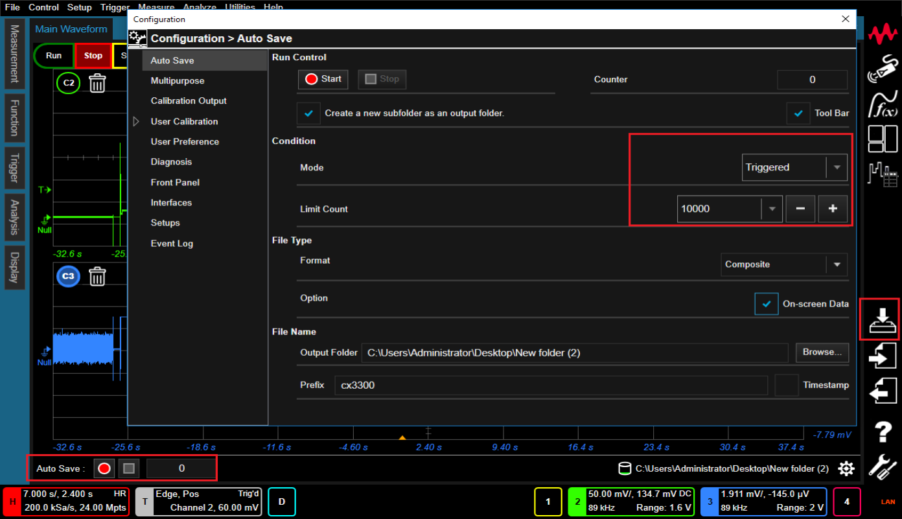Viewport: 902px width, 519px height.
Task: Open the Trigger side tab
Action: coord(14,168)
